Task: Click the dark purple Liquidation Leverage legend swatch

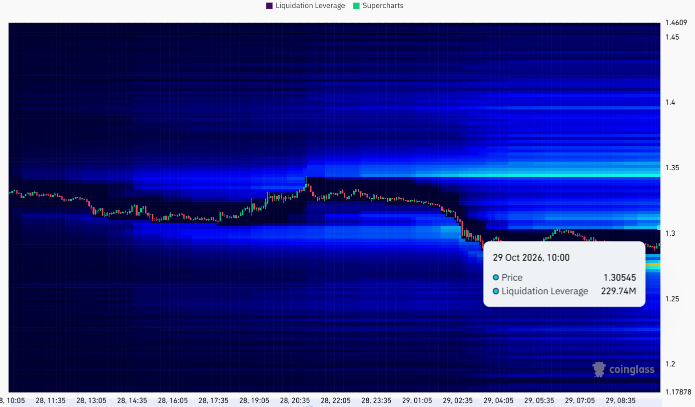Action: (269, 6)
